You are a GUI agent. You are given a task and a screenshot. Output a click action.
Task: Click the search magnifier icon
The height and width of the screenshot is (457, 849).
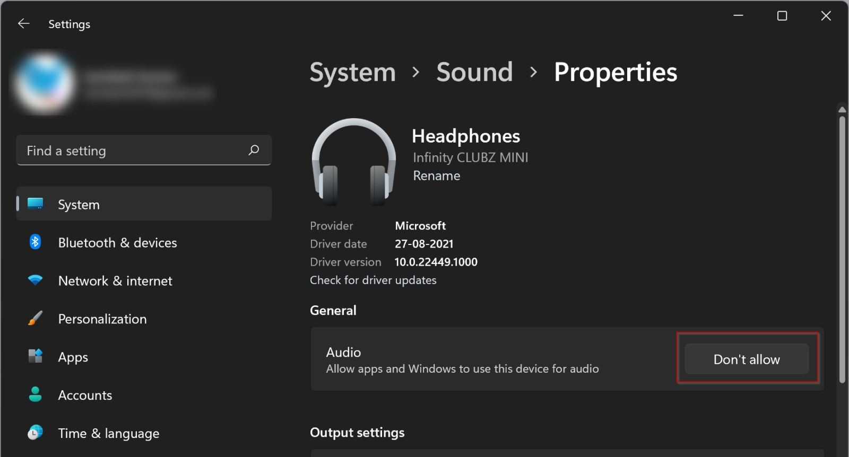254,150
